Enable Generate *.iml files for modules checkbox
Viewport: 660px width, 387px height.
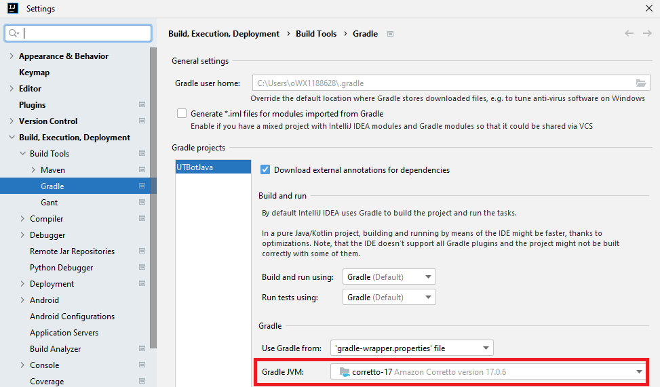(x=182, y=114)
